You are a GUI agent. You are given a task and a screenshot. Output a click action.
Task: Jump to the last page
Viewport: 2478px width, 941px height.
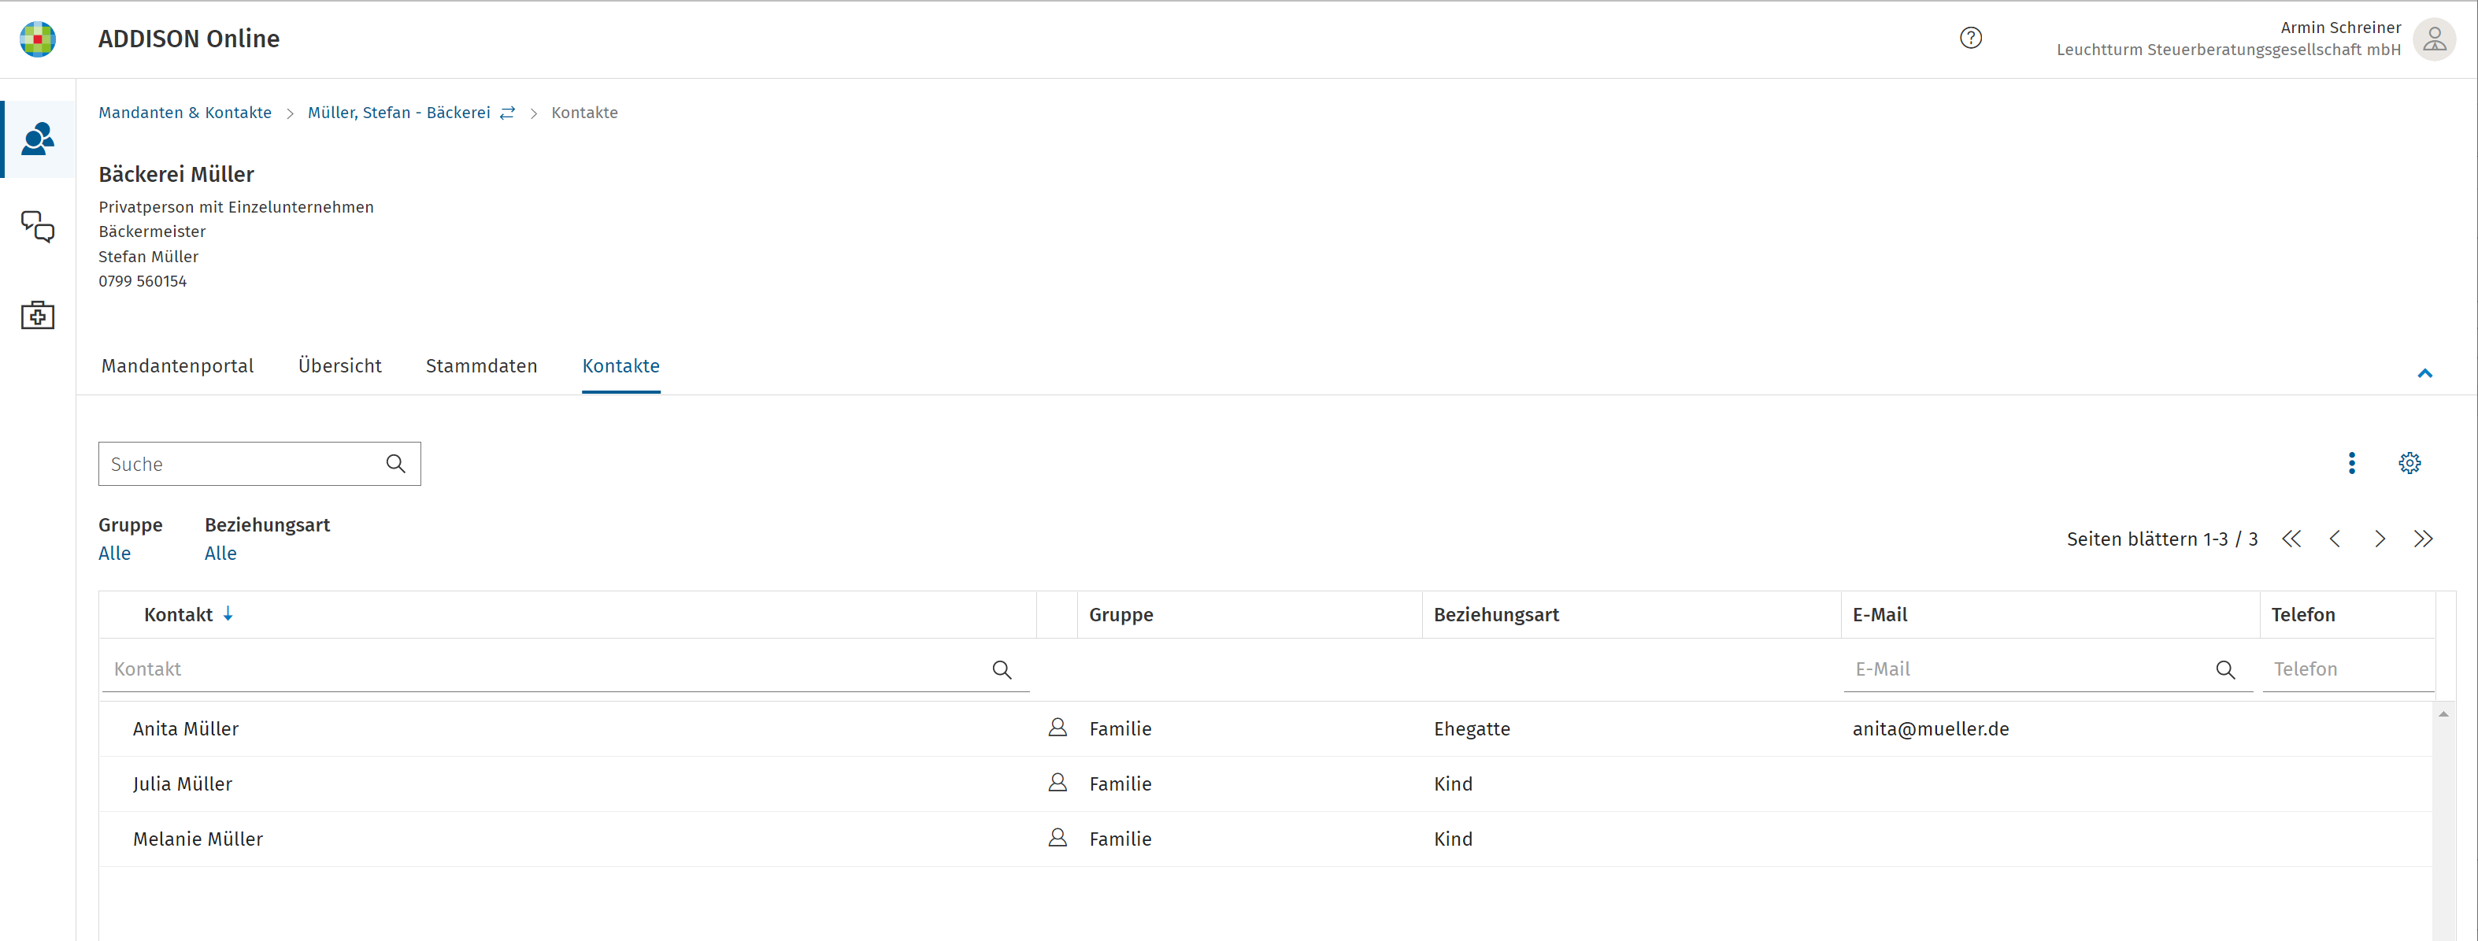[x=2422, y=539]
